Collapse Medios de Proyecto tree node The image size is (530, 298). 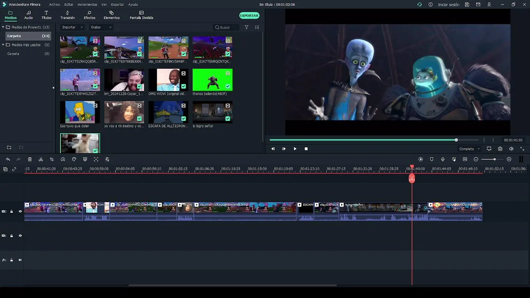pyautogui.click(x=3, y=27)
